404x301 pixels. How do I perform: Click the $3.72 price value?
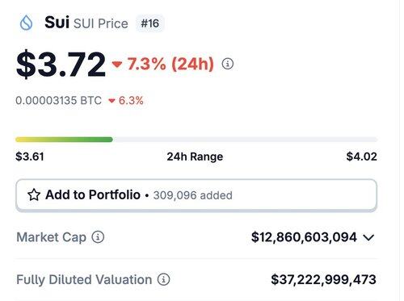[61, 65]
